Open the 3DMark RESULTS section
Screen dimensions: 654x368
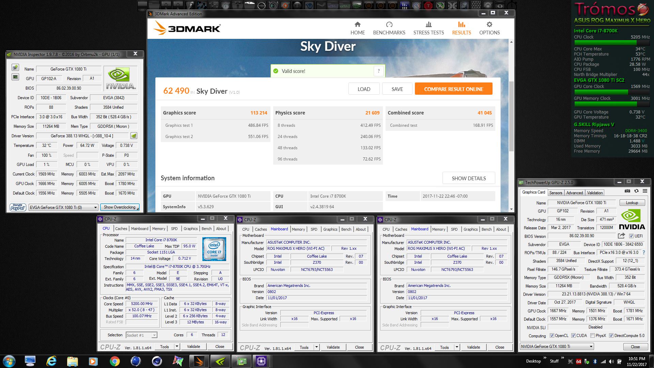pos(462,28)
